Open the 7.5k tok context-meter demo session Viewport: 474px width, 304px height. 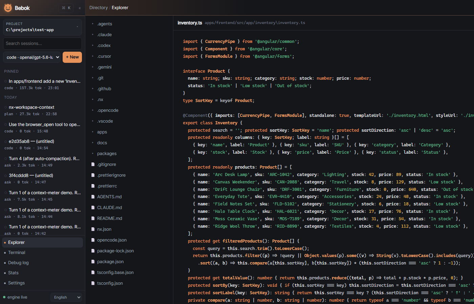[42, 196]
